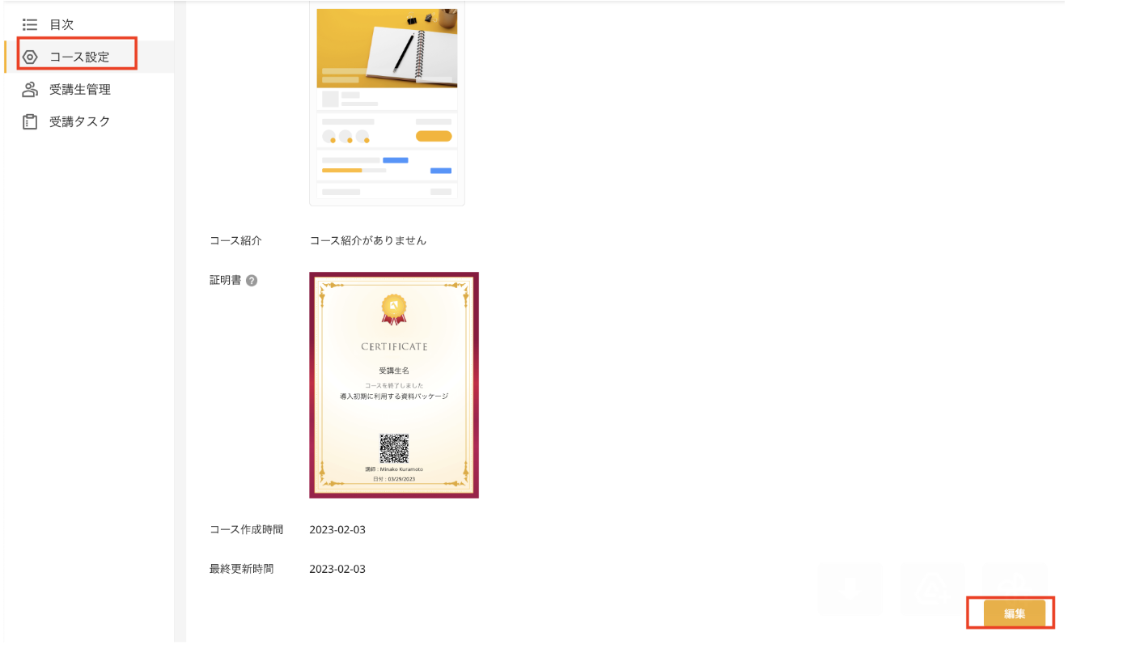The image size is (1123, 670).
Task: Click the コース作成時間 label
Action: (247, 529)
